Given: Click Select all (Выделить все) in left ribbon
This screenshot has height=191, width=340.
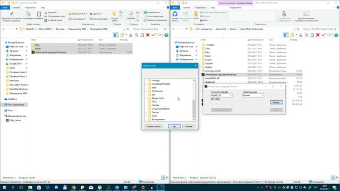Looking at the screenshot, I should point(151,12).
